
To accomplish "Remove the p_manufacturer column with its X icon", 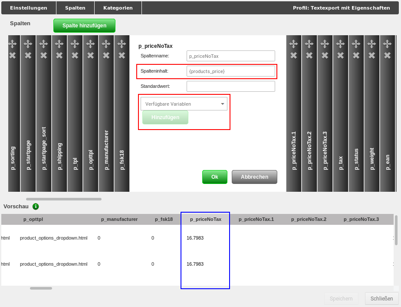I will point(105,56).
